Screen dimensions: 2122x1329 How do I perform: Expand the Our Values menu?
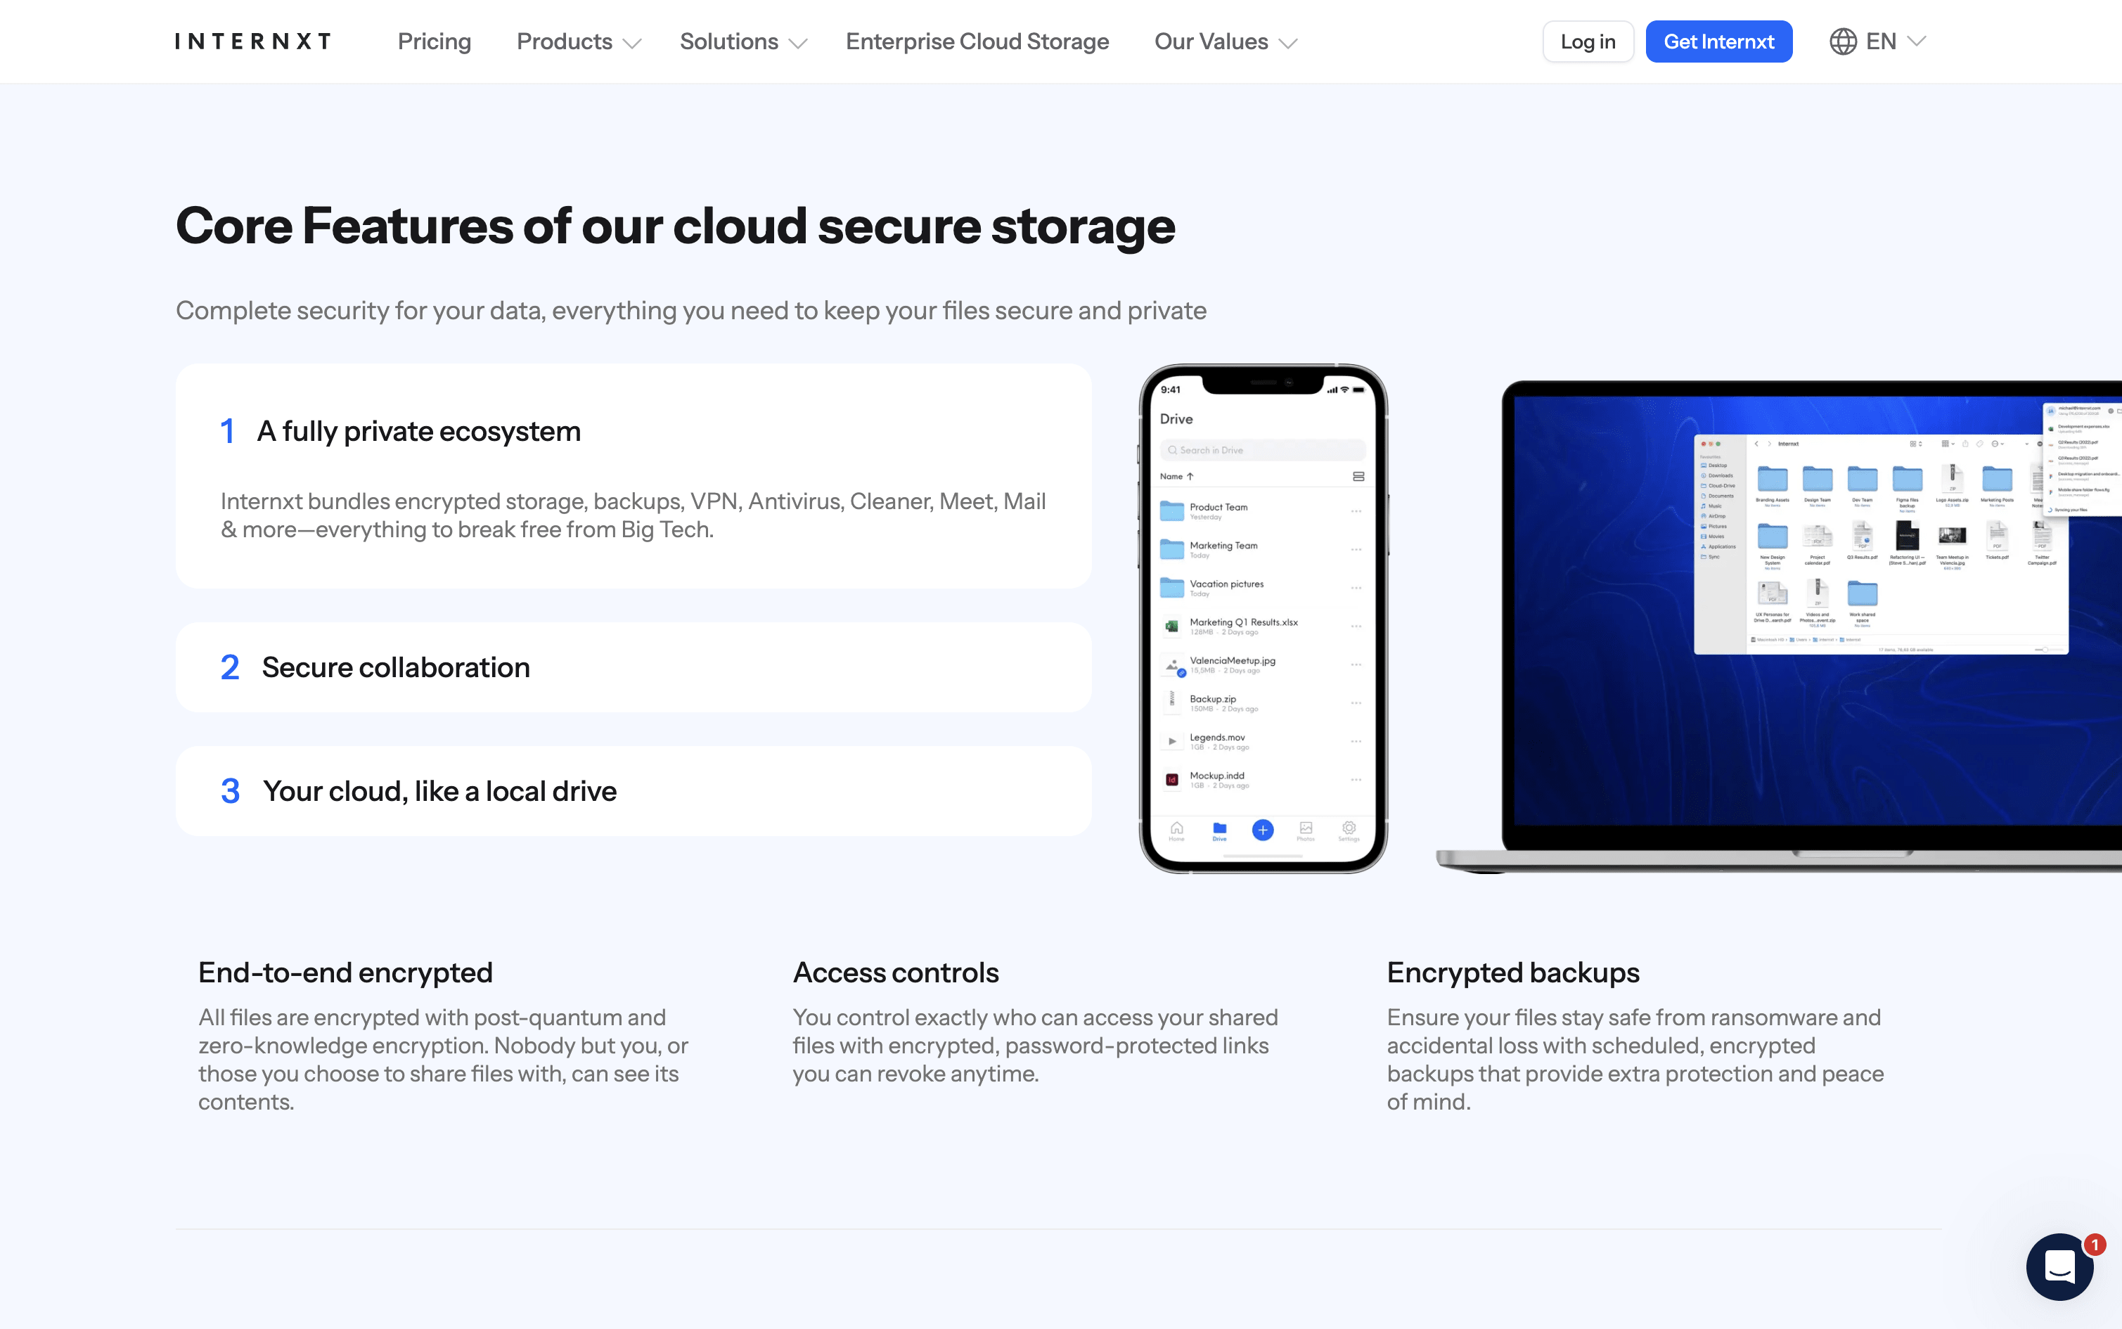click(1226, 41)
